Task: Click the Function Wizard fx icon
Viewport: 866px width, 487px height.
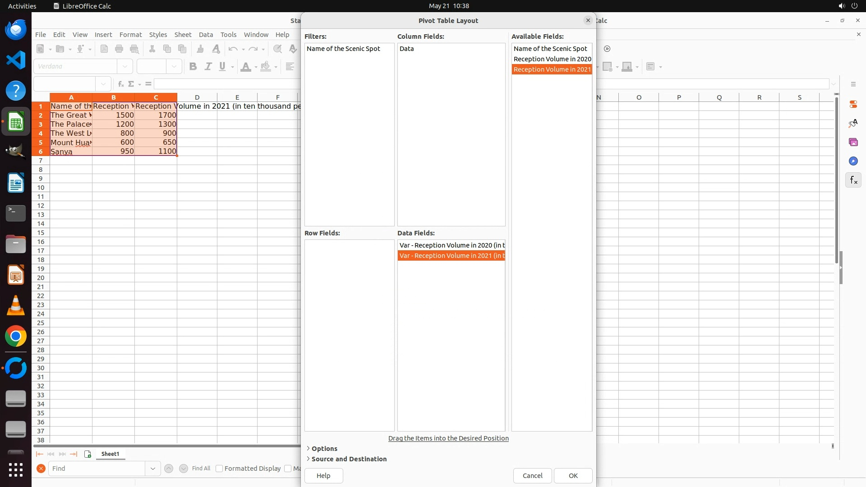Action: pyautogui.click(x=120, y=84)
